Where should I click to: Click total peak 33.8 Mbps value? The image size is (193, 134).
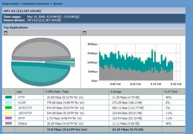pyautogui.click(x=67, y=129)
